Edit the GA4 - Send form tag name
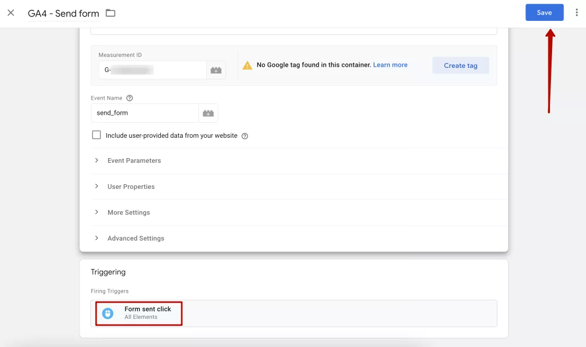This screenshot has width=586, height=347. (63, 14)
